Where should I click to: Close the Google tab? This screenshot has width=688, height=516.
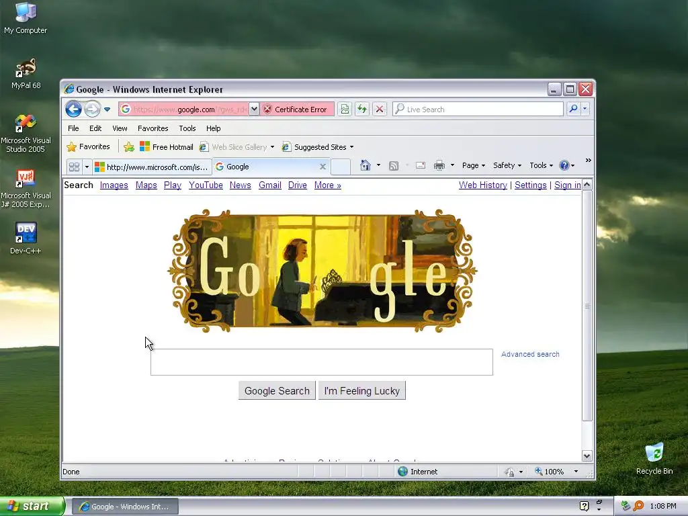click(x=322, y=167)
